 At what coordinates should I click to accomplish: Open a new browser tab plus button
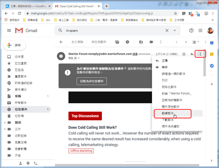tap(106, 6)
